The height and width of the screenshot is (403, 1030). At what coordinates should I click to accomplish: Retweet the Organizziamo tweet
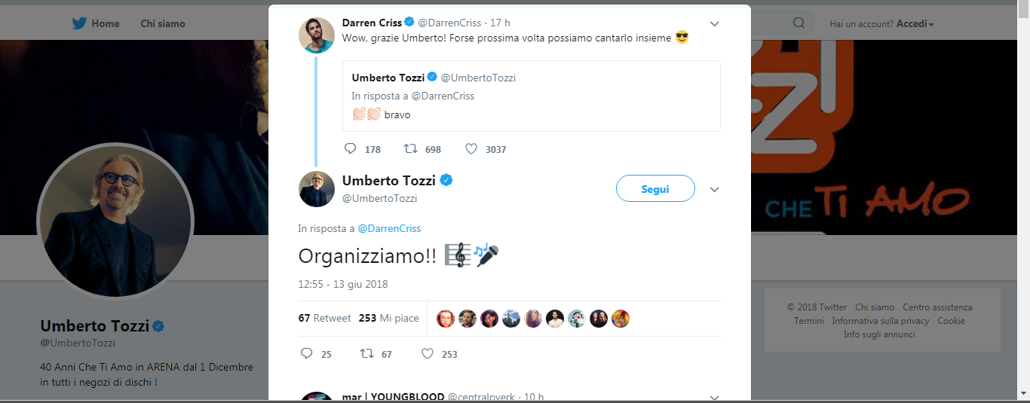coord(366,353)
